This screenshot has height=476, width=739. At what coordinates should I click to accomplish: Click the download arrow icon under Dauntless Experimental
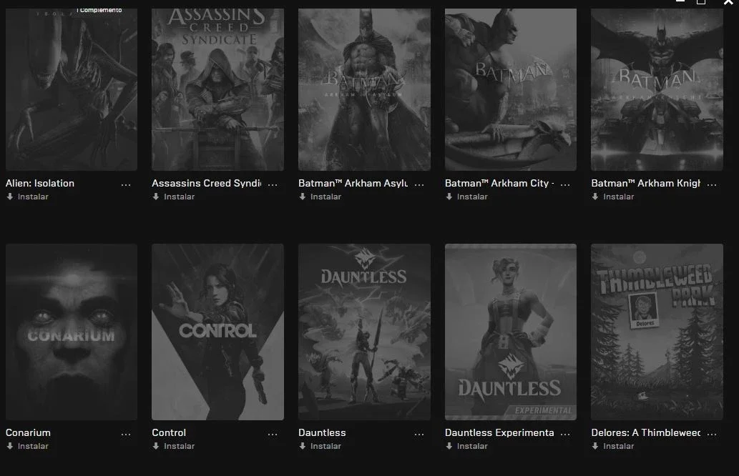coord(449,446)
